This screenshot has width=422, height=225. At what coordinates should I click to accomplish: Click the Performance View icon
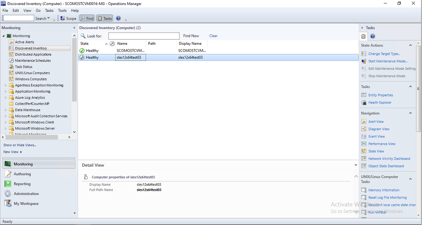364,144
